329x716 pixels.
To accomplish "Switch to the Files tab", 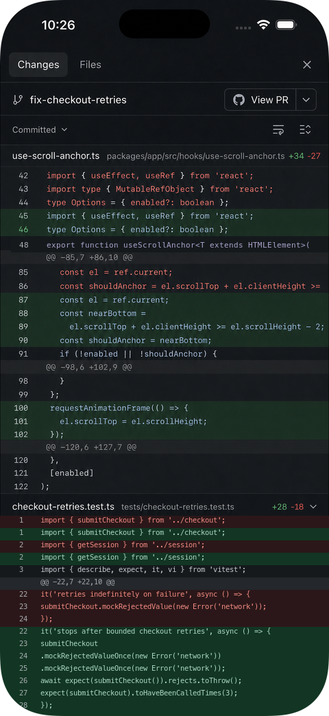I will [x=90, y=65].
